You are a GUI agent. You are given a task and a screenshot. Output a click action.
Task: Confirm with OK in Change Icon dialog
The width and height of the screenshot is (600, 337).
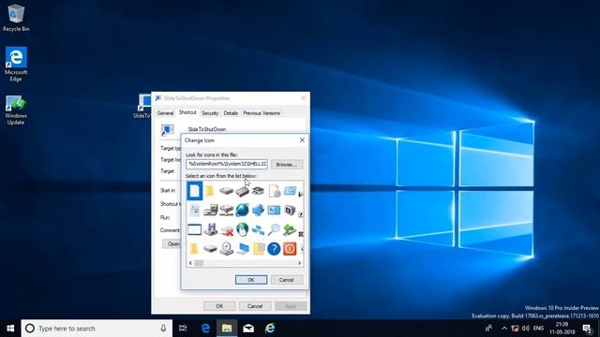(x=251, y=280)
